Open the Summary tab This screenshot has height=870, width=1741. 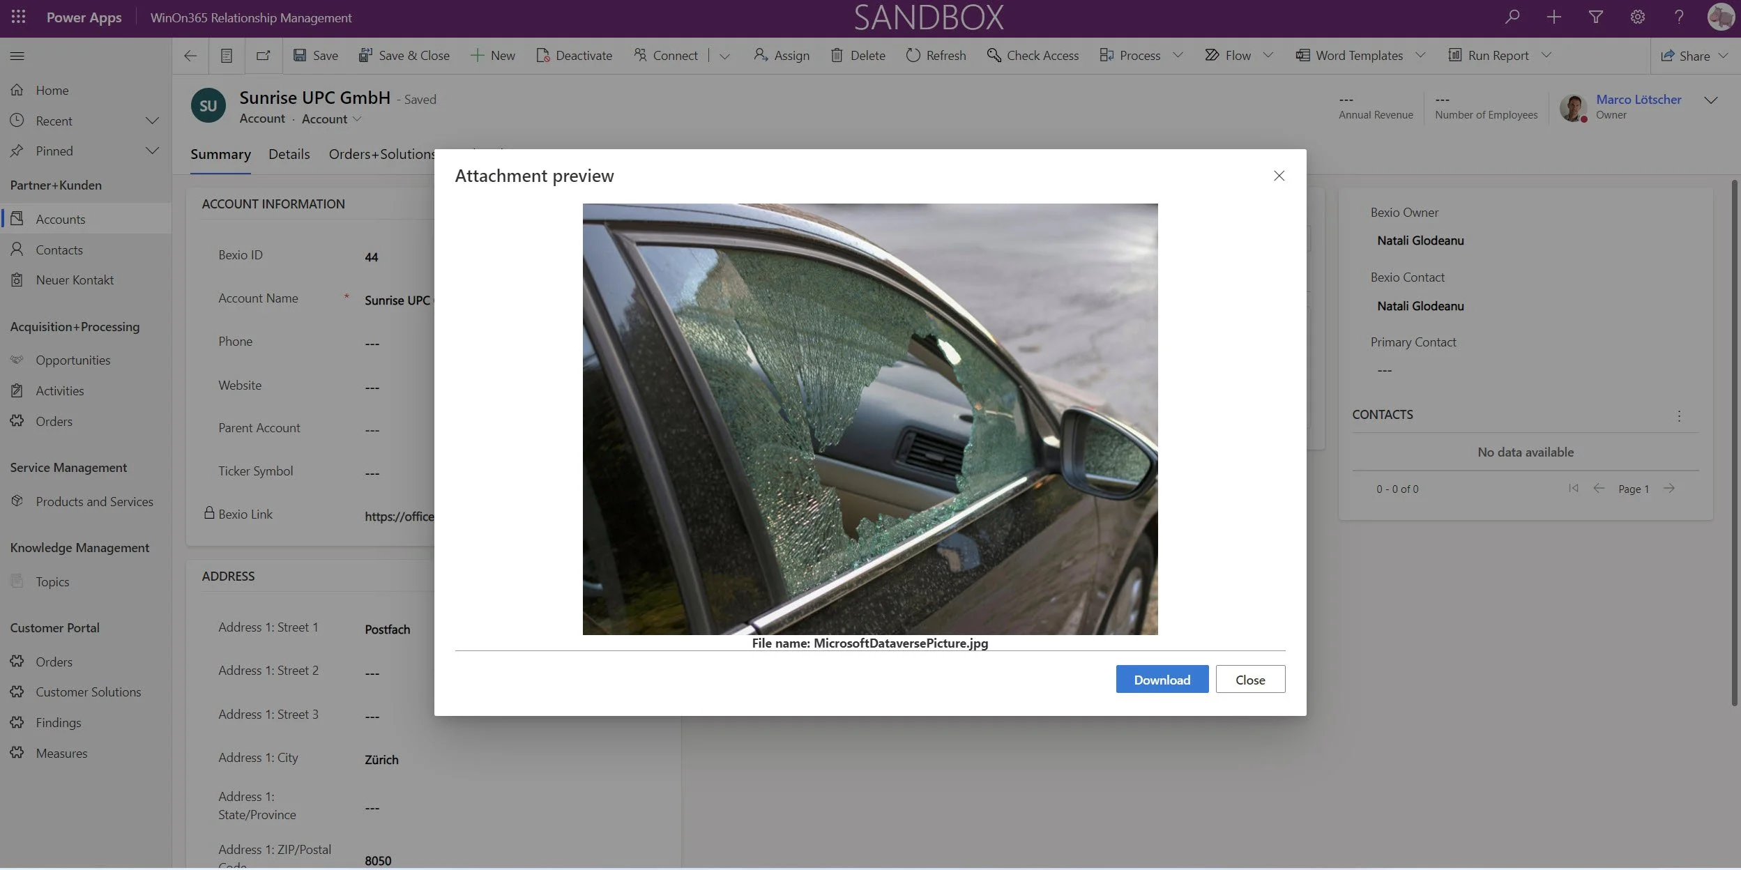[220, 154]
